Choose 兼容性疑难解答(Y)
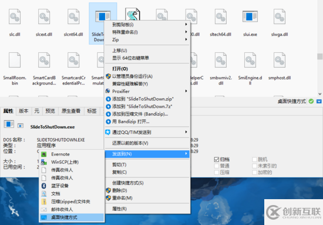Screen dimensions: 323x225 point(147,84)
